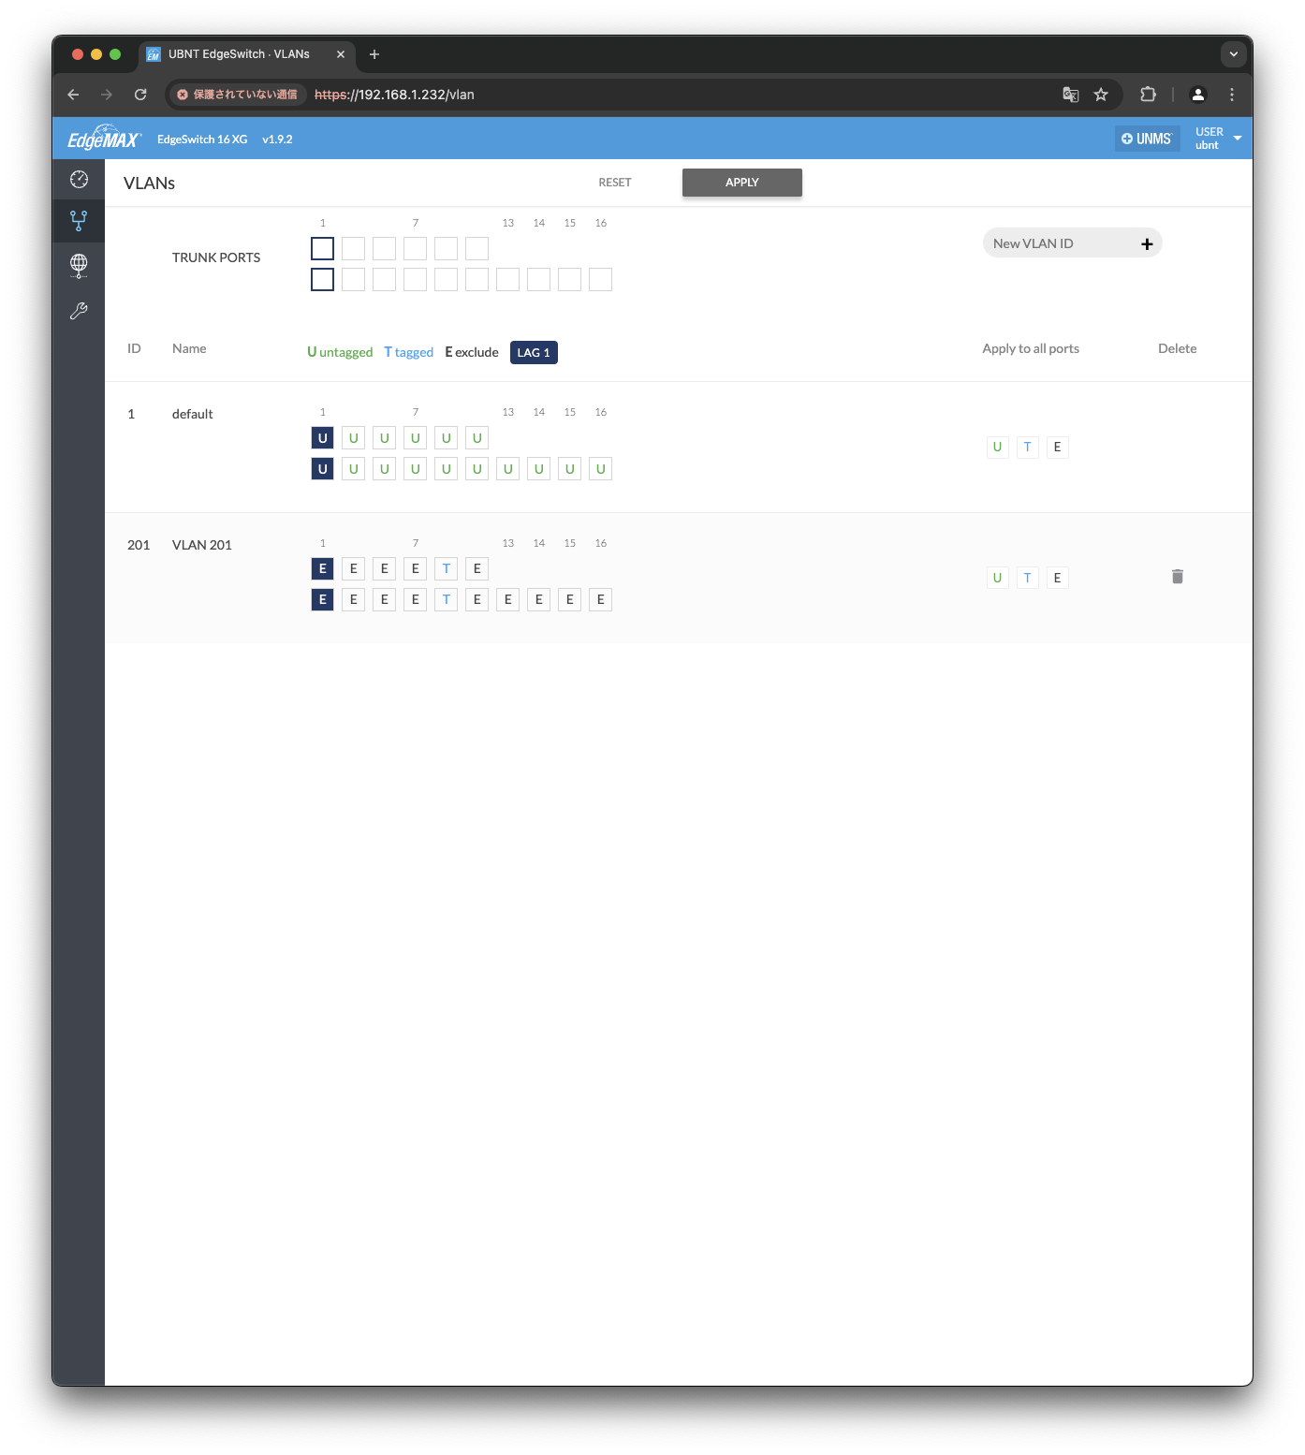Click the RESET button

pyautogui.click(x=615, y=183)
